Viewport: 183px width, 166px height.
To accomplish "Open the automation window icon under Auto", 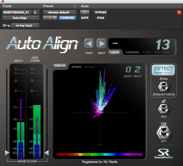I will [x=84, y=12].
